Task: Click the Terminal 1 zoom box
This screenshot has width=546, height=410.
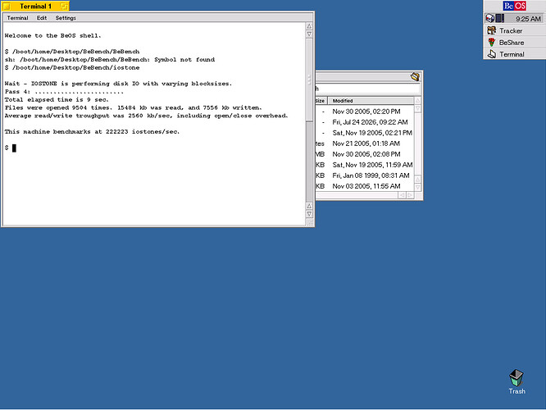Action: coord(64,7)
